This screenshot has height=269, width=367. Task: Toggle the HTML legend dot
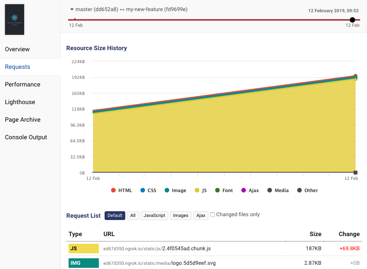tap(113, 190)
